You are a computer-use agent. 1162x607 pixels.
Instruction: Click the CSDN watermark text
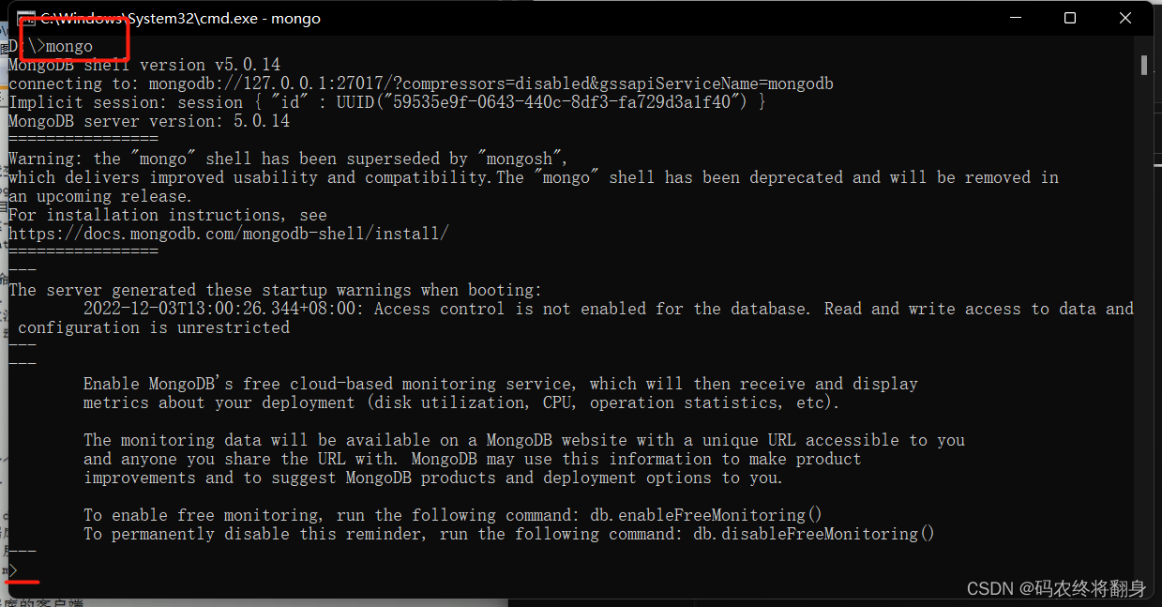pyautogui.click(x=1057, y=588)
